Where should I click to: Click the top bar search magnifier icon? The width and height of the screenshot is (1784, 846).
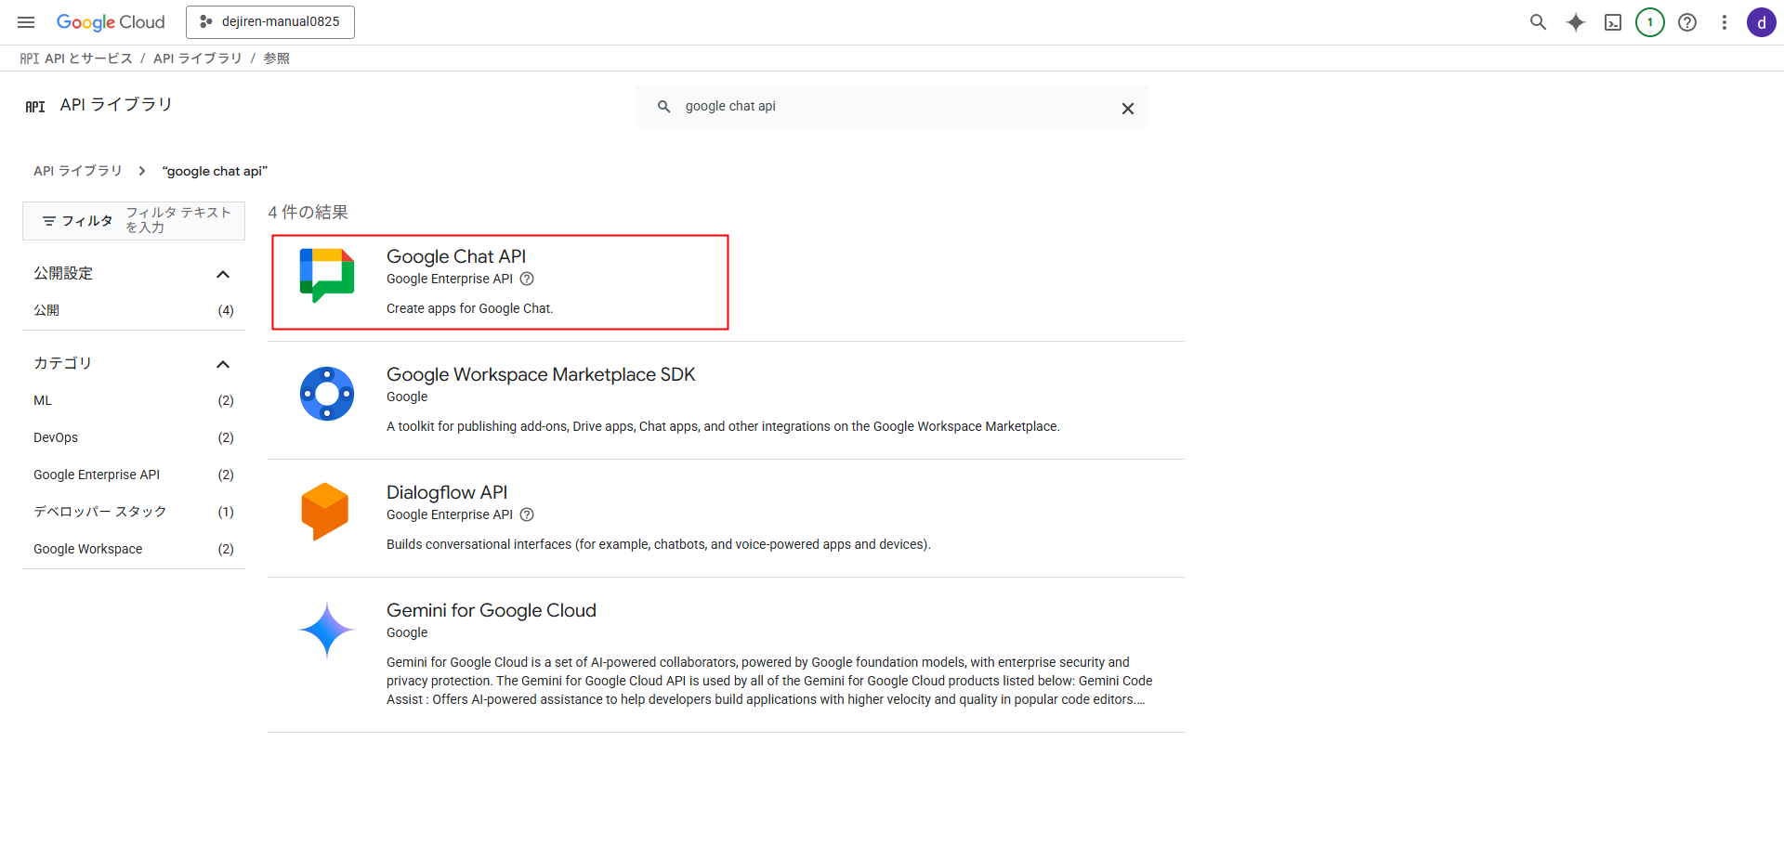[x=1538, y=22]
